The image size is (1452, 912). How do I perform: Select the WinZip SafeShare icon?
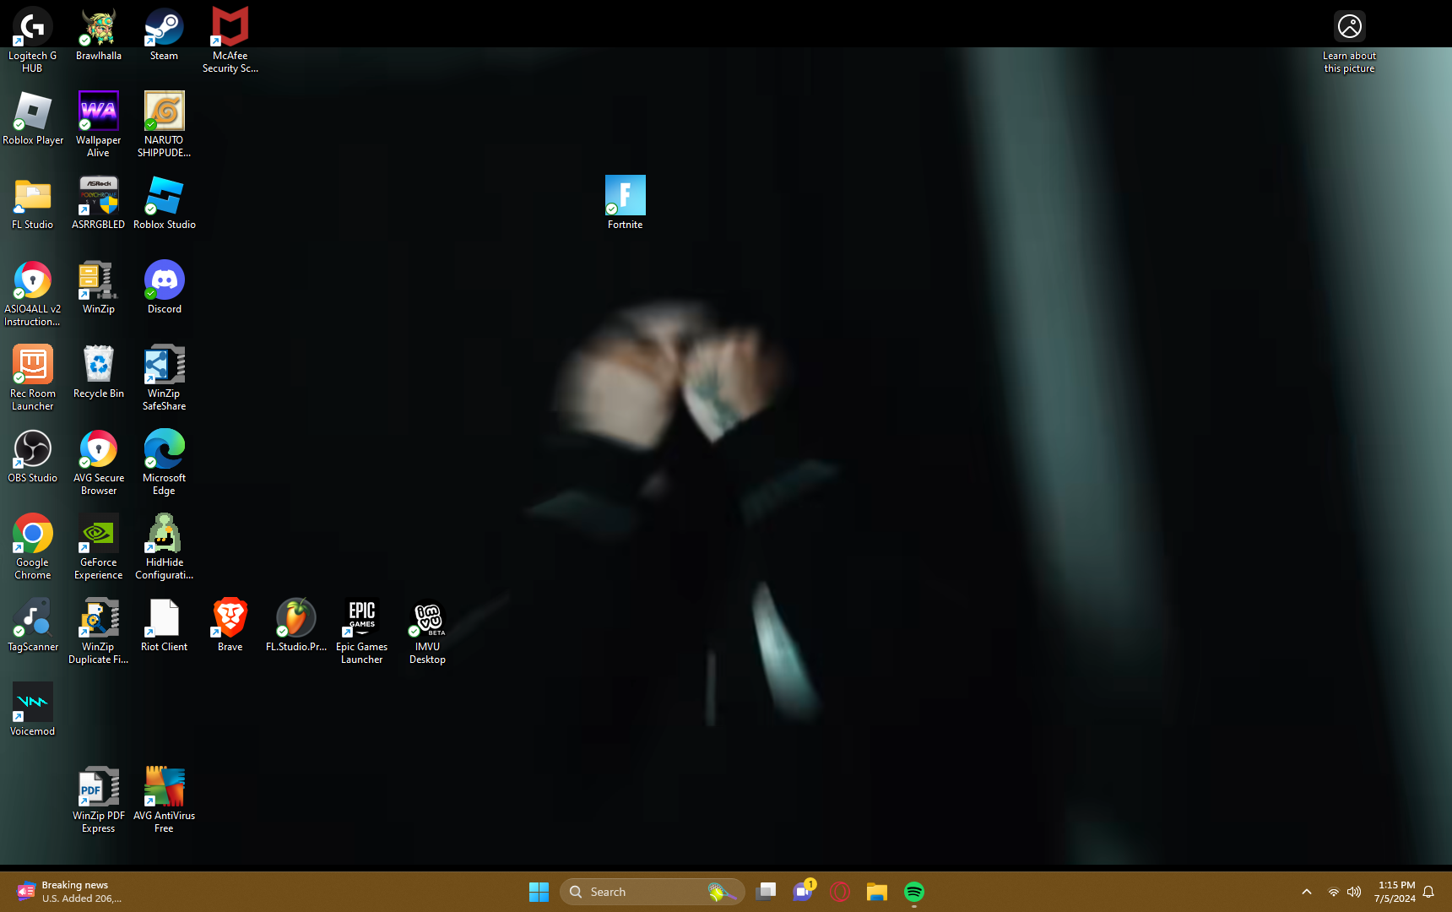point(164,377)
